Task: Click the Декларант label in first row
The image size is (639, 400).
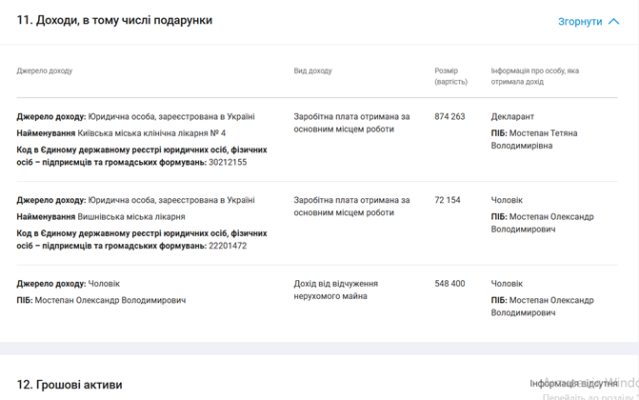Action: (512, 117)
